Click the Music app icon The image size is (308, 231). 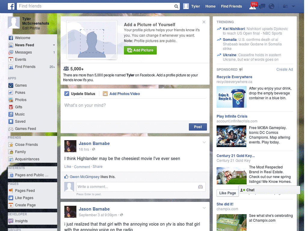pos(11,114)
